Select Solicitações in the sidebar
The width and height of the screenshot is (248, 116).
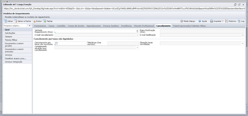(17, 33)
